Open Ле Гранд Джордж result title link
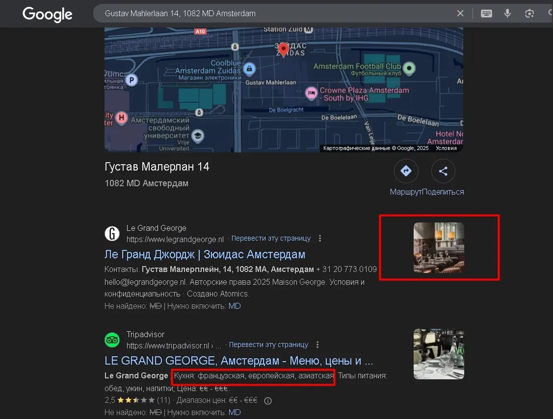Image resolution: width=553 pixels, height=419 pixels. 205,254
